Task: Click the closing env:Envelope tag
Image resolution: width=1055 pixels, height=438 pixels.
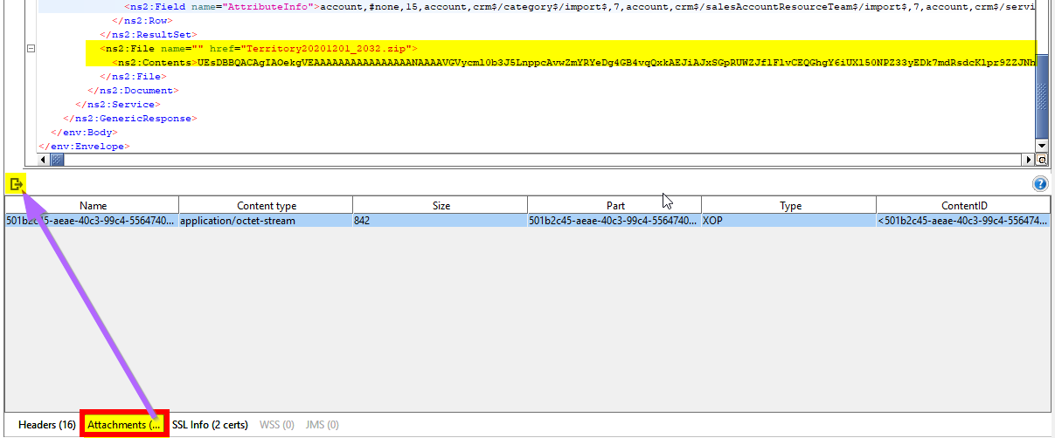Action: click(84, 147)
